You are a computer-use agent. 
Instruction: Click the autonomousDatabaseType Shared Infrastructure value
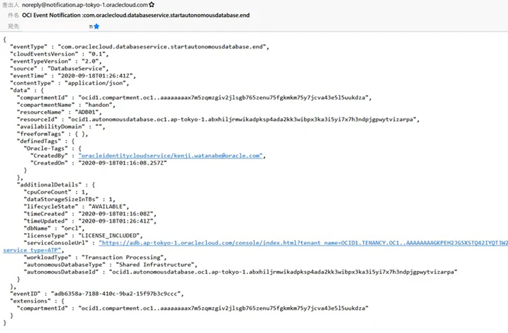pyautogui.click(x=155, y=265)
